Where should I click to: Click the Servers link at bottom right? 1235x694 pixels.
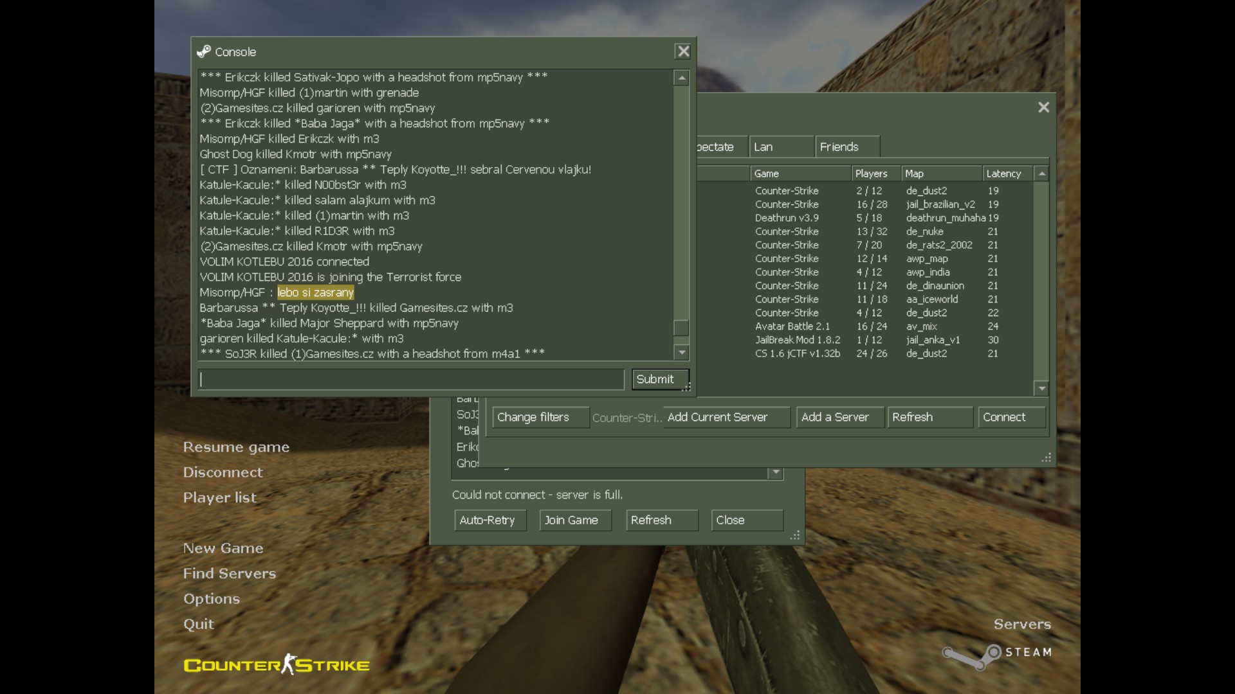pos(1022,624)
